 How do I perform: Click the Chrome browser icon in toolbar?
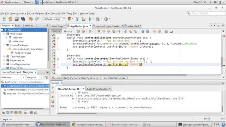pyautogui.click(x=70, y=19)
